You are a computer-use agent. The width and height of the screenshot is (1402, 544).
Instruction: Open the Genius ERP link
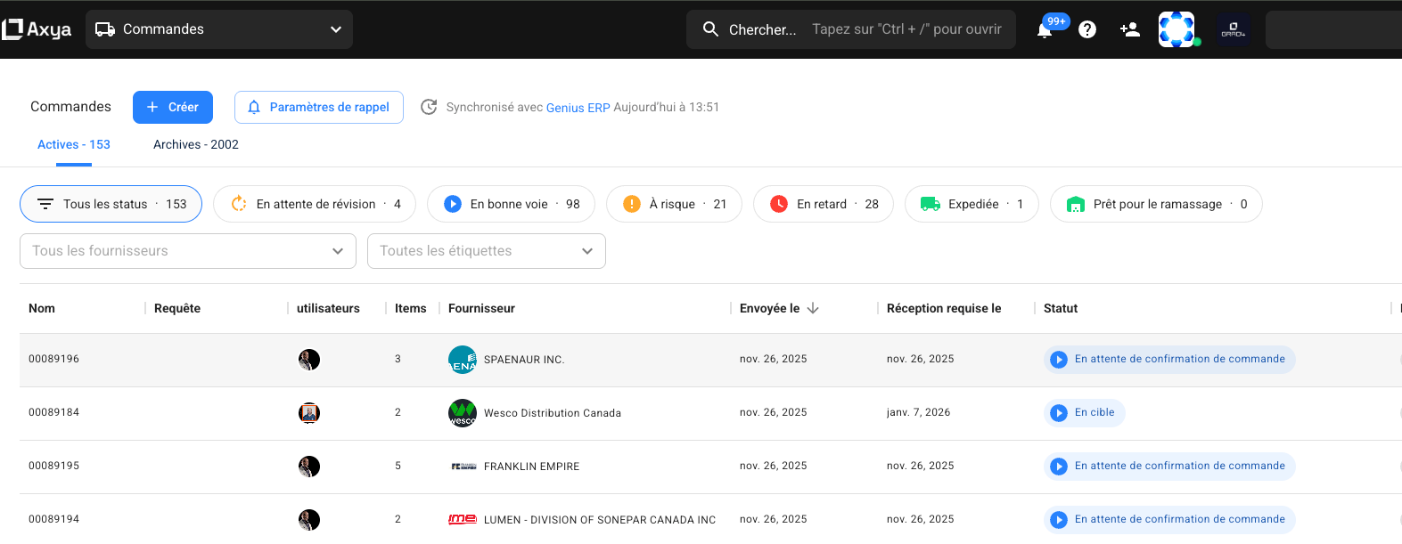coord(578,108)
